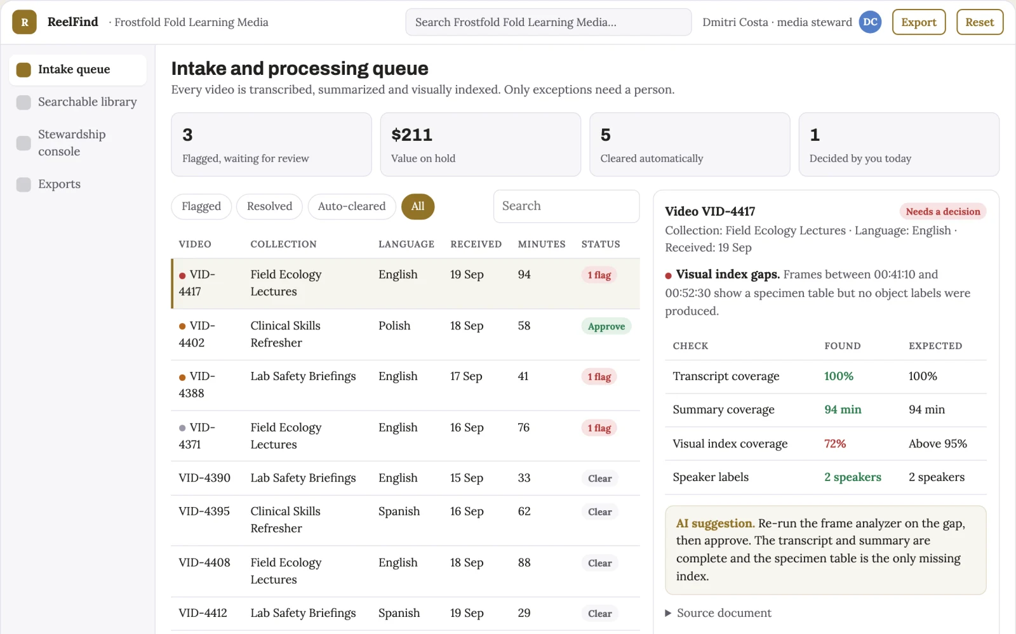Open the Searchable library page
The width and height of the screenshot is (1016, 634).
(x=78, y=102)
